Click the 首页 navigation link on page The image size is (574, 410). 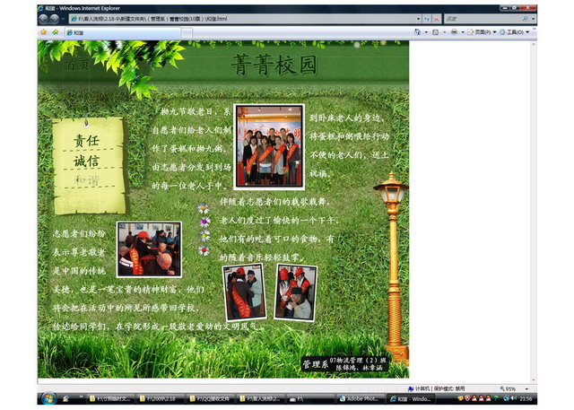coord(77,65)
